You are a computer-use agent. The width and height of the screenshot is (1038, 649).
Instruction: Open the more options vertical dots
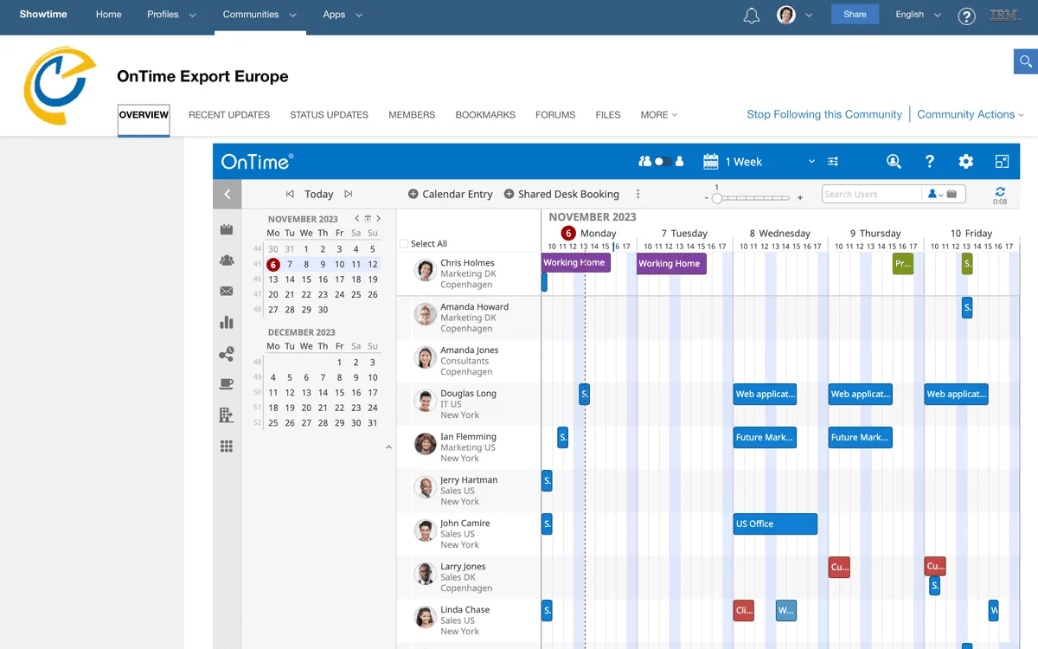pyautogui.click(x=638, y=194)
